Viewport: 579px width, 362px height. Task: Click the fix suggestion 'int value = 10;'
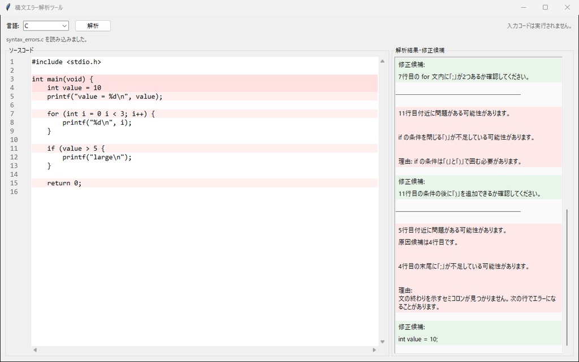pyautogui.click(x=418, y=339)
